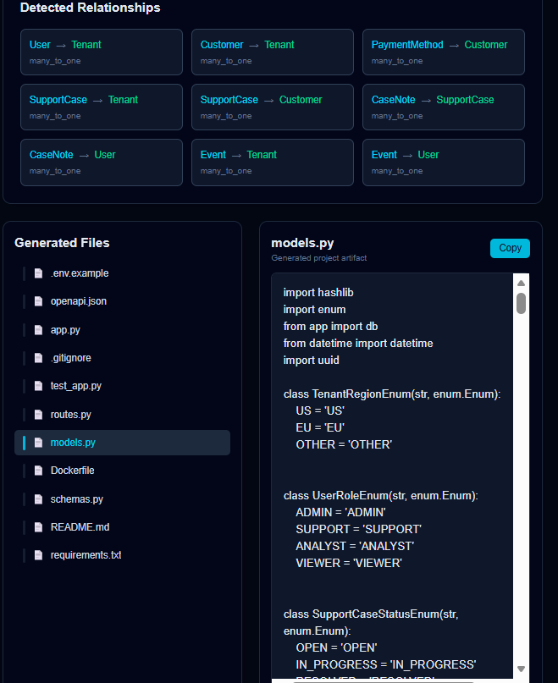Click the document icon next to schemas.py
Viewport: 558px width, 683px height.
[x=38, y=498]
